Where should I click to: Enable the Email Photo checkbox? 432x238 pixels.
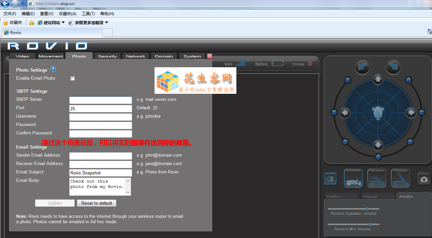[72, 78]
